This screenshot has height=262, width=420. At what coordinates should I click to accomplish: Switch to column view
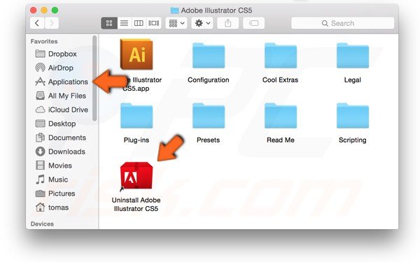pyautogui.click(x=139, y=23)
